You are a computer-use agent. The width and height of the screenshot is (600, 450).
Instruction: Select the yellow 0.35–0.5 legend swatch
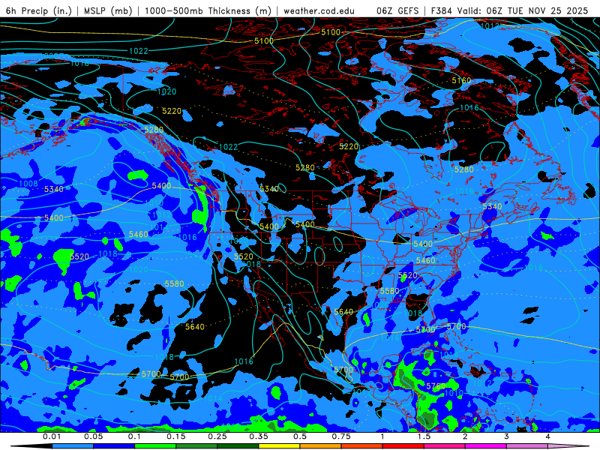point(279,446)
